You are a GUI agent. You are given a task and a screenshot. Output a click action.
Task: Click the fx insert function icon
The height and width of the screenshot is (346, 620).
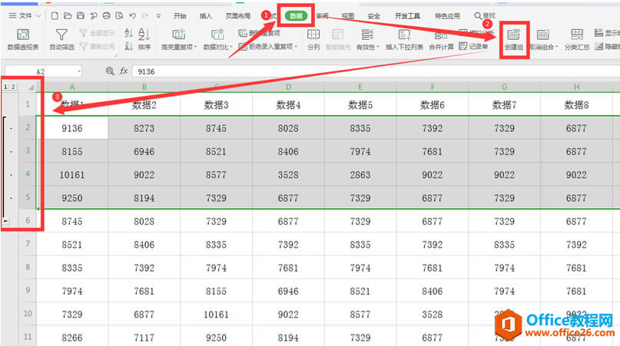click(124, 71)
